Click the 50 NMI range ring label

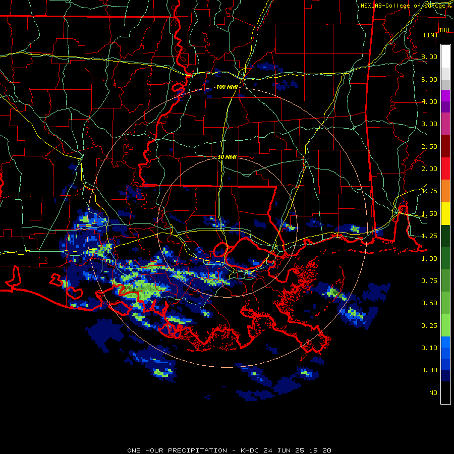227,157
